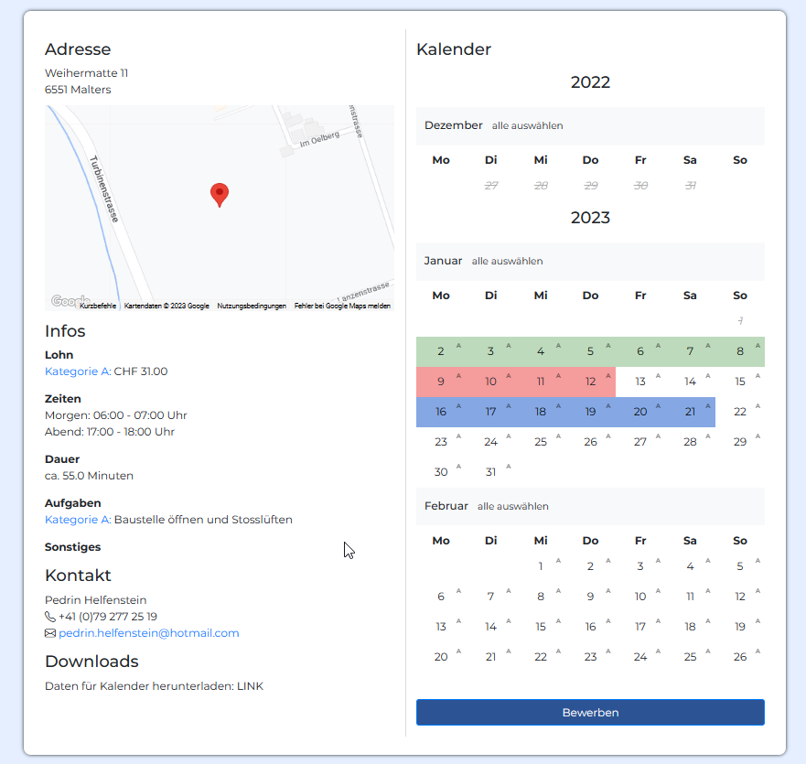Viewport: 806px width, 764px height.
Task: Click "Fehler bei Google Maps melden"
Action: 342,305
